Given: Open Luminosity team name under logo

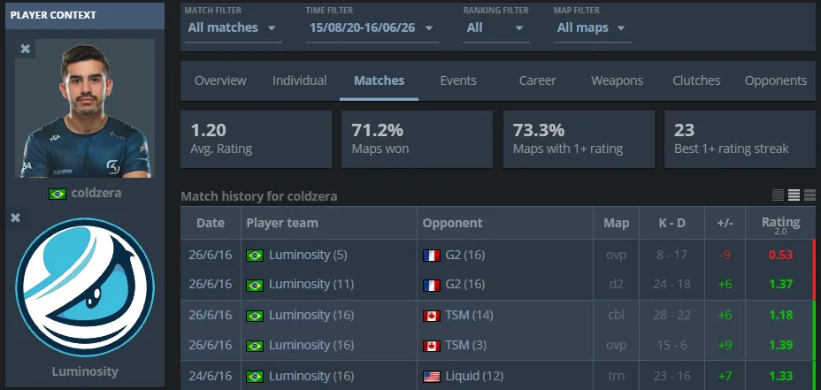Looking at the screenshot, I should [x=85, y=371].
